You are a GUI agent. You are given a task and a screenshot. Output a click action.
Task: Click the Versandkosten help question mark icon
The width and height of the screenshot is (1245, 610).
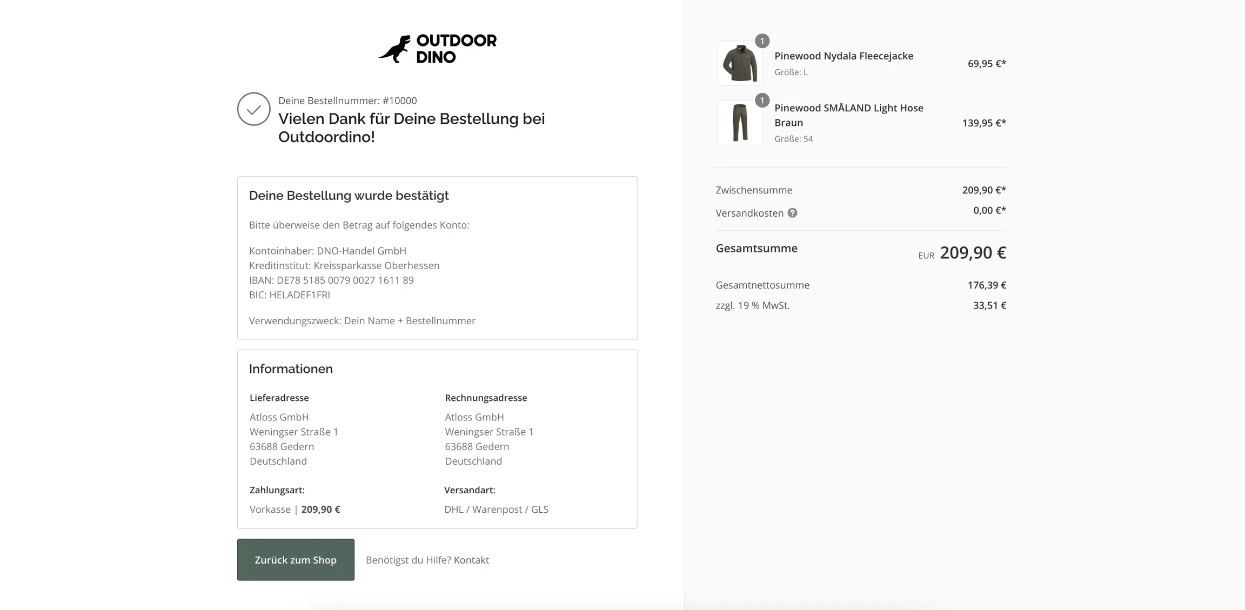[792, 213]
